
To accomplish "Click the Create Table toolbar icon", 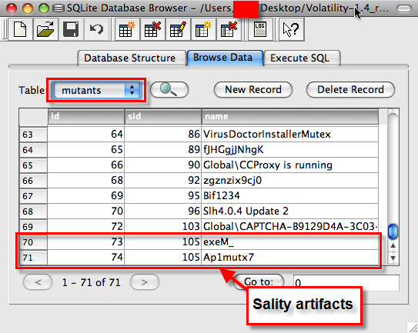I will point(126,29).
